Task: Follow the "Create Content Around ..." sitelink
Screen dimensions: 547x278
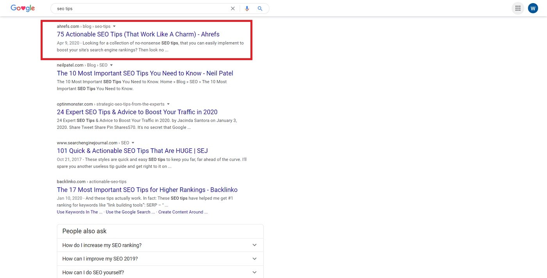Action: [183, 212]
